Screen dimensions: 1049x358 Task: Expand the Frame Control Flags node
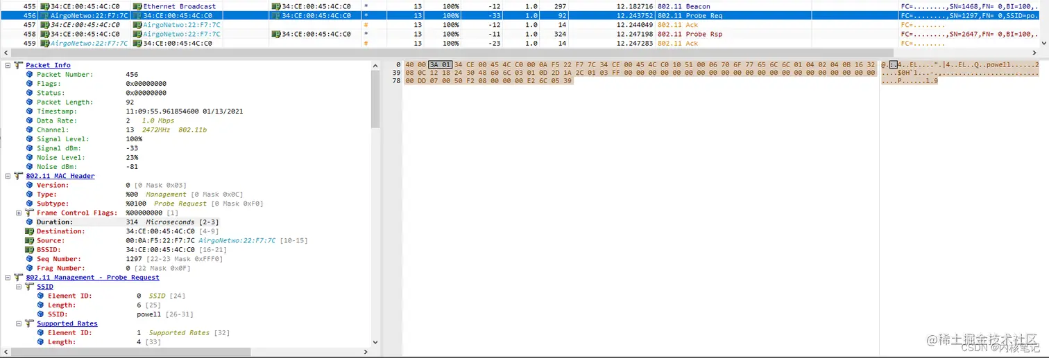coord(19,213)
